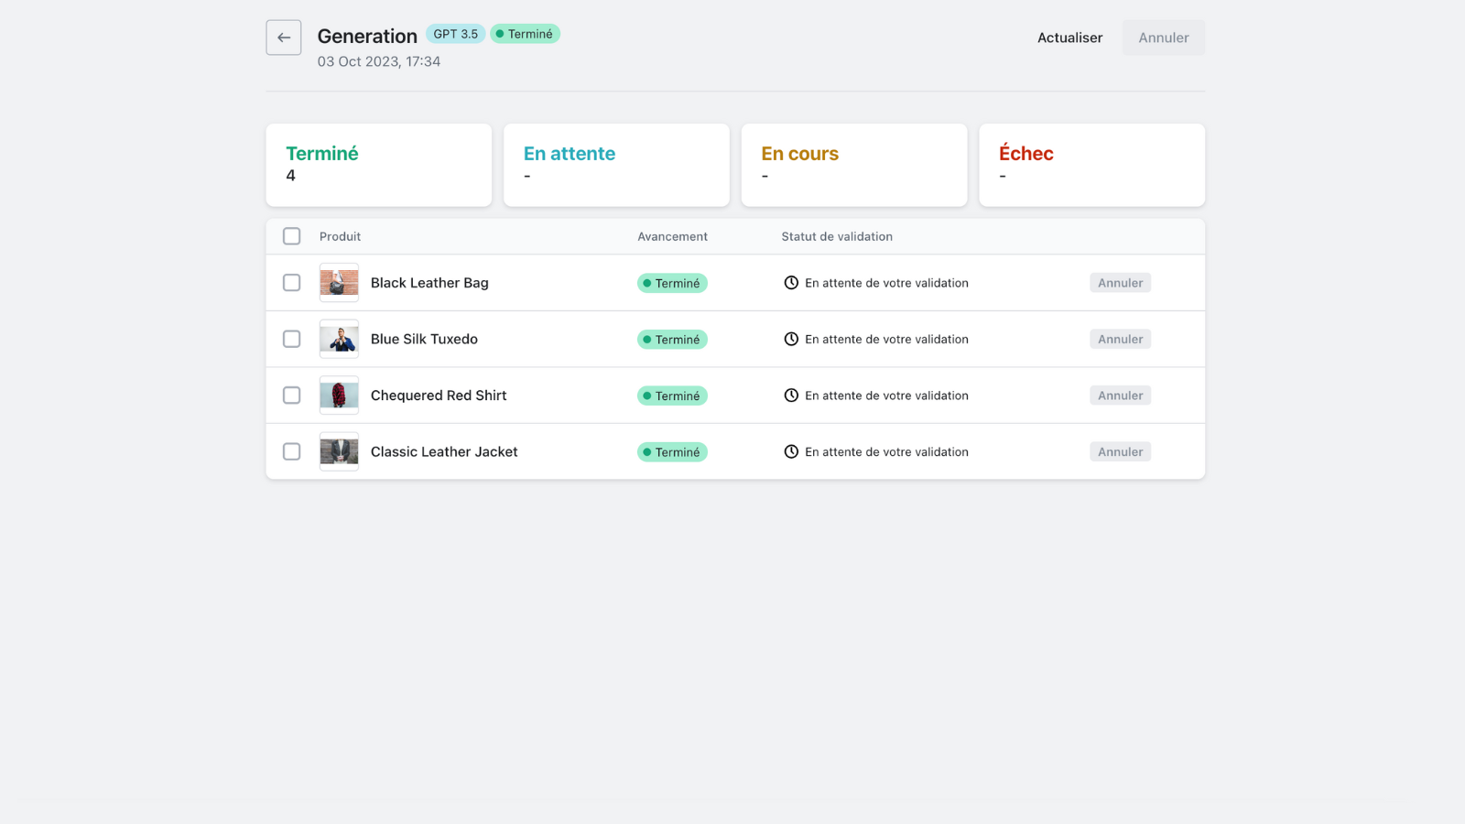Check the Chequered Red Shirt checkbox
This screenshot has width=1465, height=824.
click(x=291, y=396)
